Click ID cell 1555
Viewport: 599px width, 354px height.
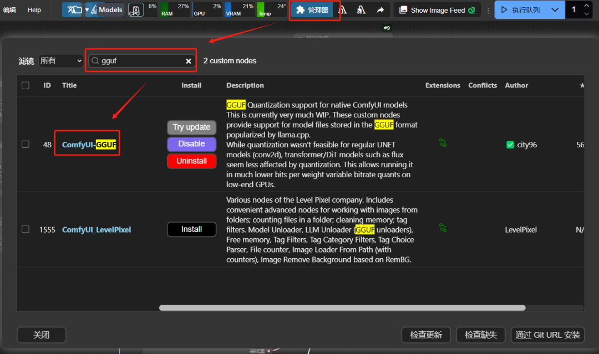point(47,230)
